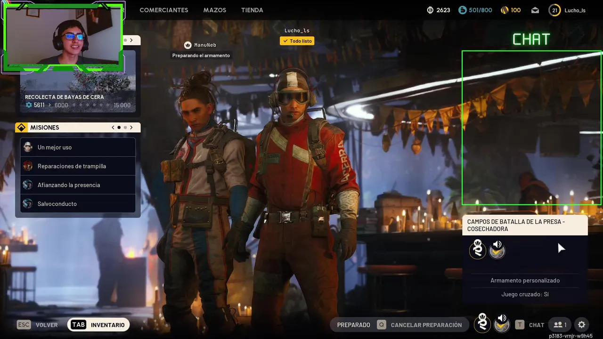Click the Todo listo ready badge

pos(297,41)
